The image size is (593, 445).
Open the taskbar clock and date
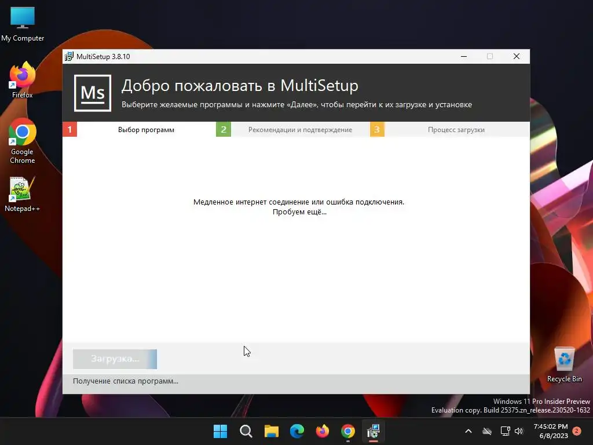click(551, 431)
